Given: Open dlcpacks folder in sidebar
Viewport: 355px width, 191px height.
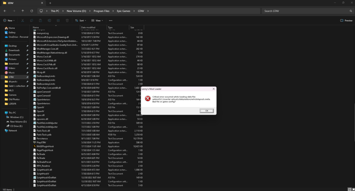Looking at the screenshot, I should pos(11,81).
